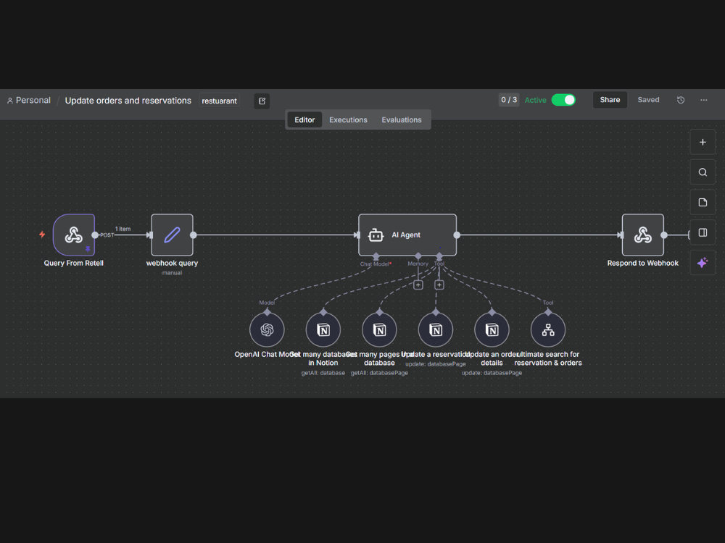Add a Tool sub-node with plus
Screen dimensions: 725x543
coord(439,285)
